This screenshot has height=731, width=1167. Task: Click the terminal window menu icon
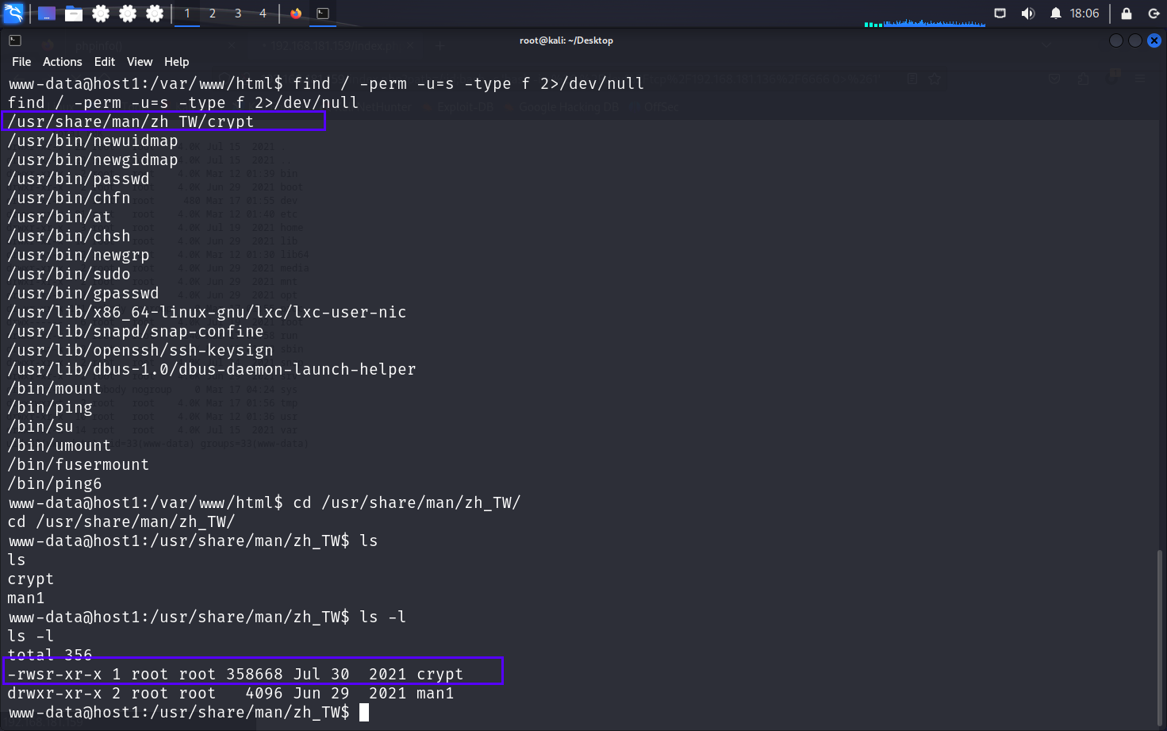point(15,40)
